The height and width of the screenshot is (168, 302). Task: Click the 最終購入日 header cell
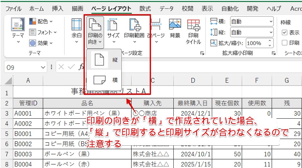click(x=193, y=103)
